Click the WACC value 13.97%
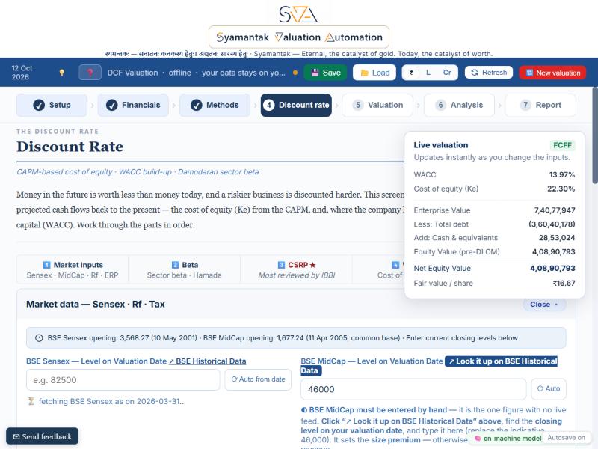Image resolution: width=598 pixels, height=449 pixels. pyautogui.click(x=562, y=175)
